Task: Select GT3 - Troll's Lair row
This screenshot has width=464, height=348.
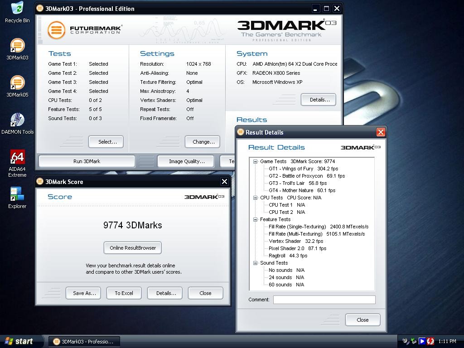Action: point(298,183)
